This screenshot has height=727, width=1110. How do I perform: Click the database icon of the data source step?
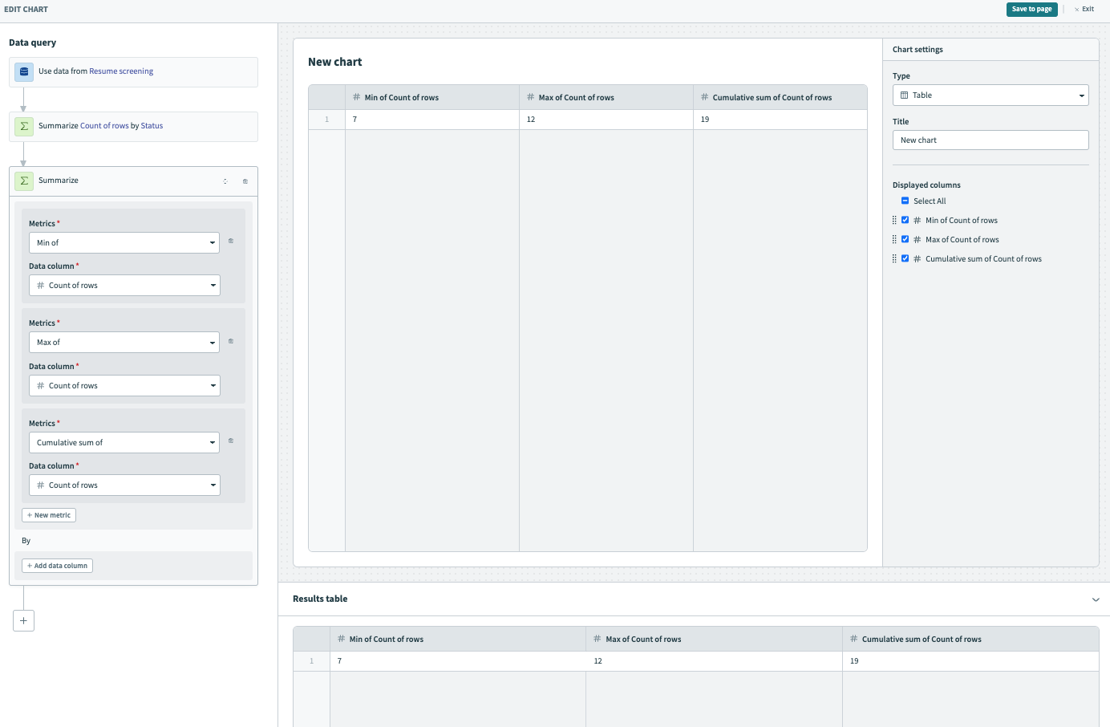[24, 71]
